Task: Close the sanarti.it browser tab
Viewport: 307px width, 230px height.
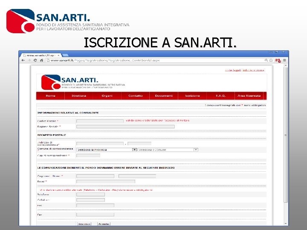Action: click(x=58, y=55)
